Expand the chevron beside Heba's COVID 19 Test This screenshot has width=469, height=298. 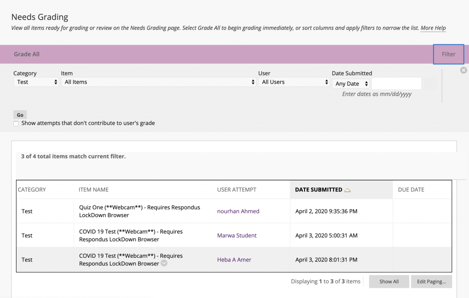[164, 263]
